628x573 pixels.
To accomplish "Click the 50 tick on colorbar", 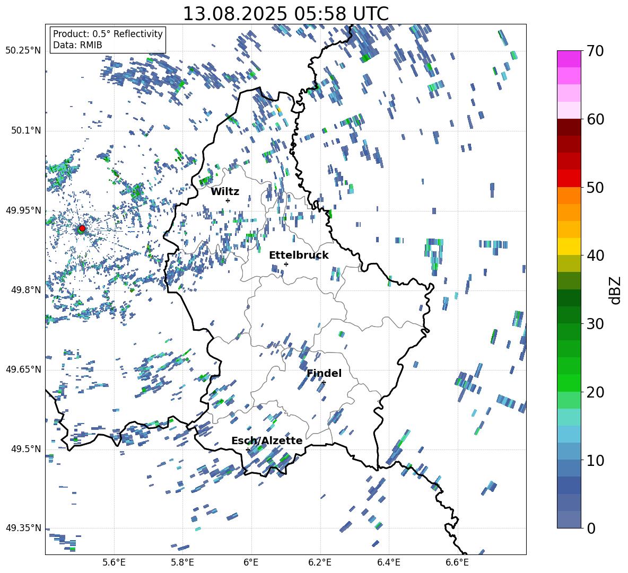I will pyautogui.click(x=595, y=187).
